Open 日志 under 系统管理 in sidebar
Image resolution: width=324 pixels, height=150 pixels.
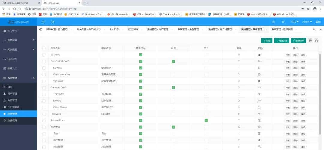(19, 87)
